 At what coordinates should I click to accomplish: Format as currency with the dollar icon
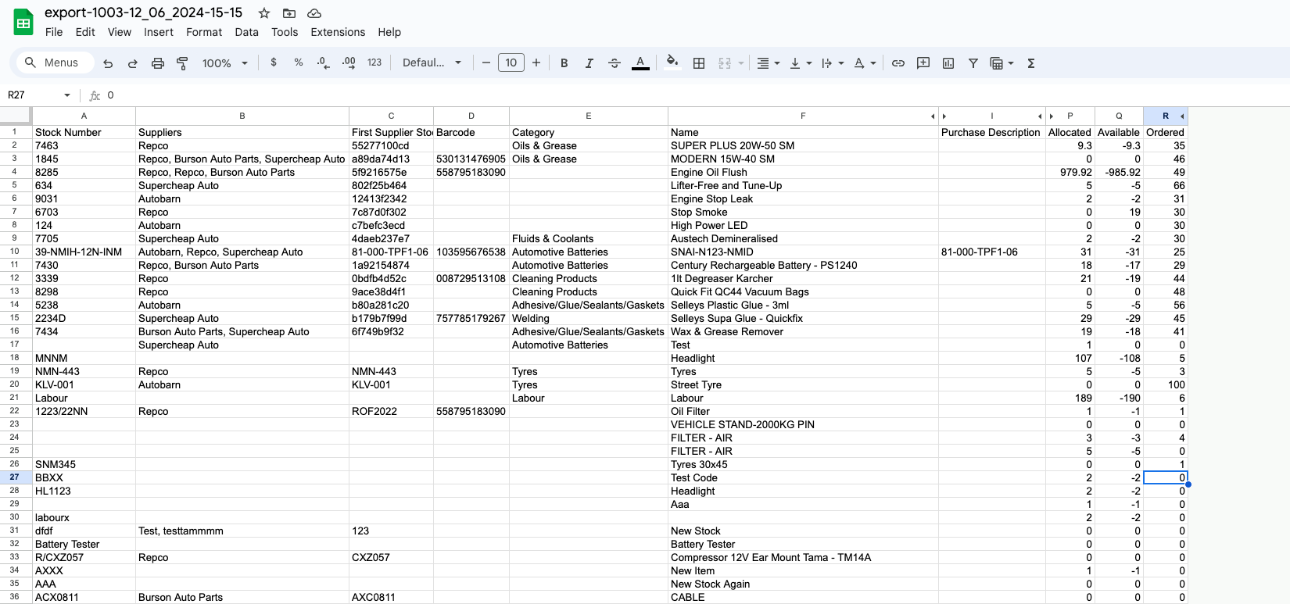(x=274, y=63)
